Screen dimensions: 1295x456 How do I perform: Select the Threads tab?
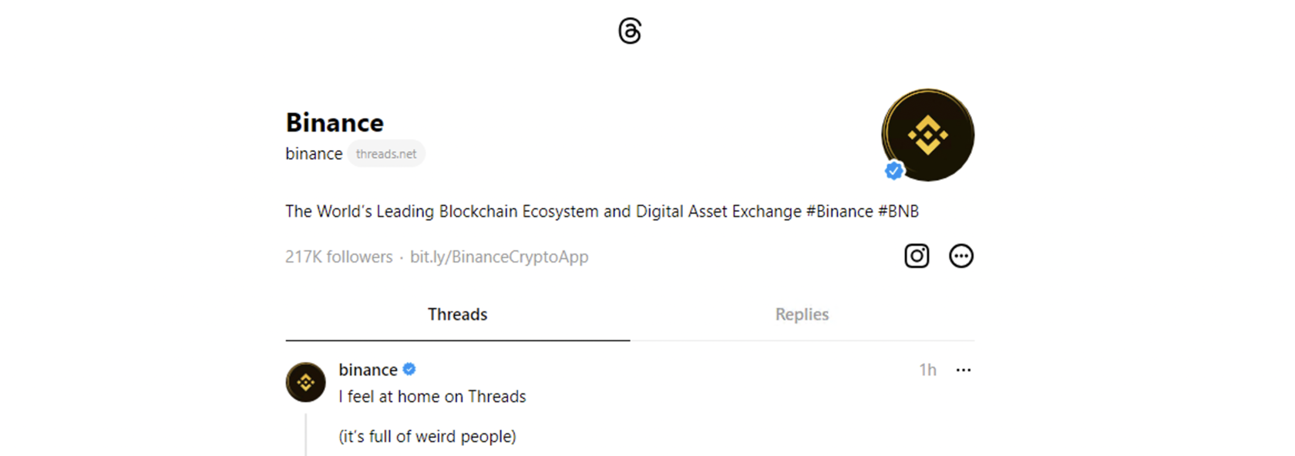(457, 314)
